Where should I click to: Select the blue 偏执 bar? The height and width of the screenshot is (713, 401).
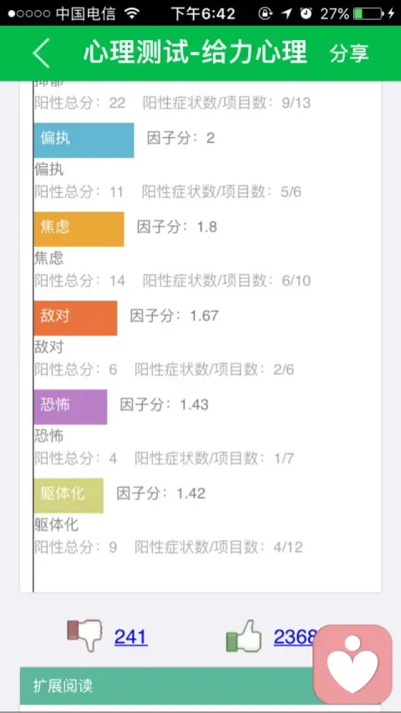(84, 140)
